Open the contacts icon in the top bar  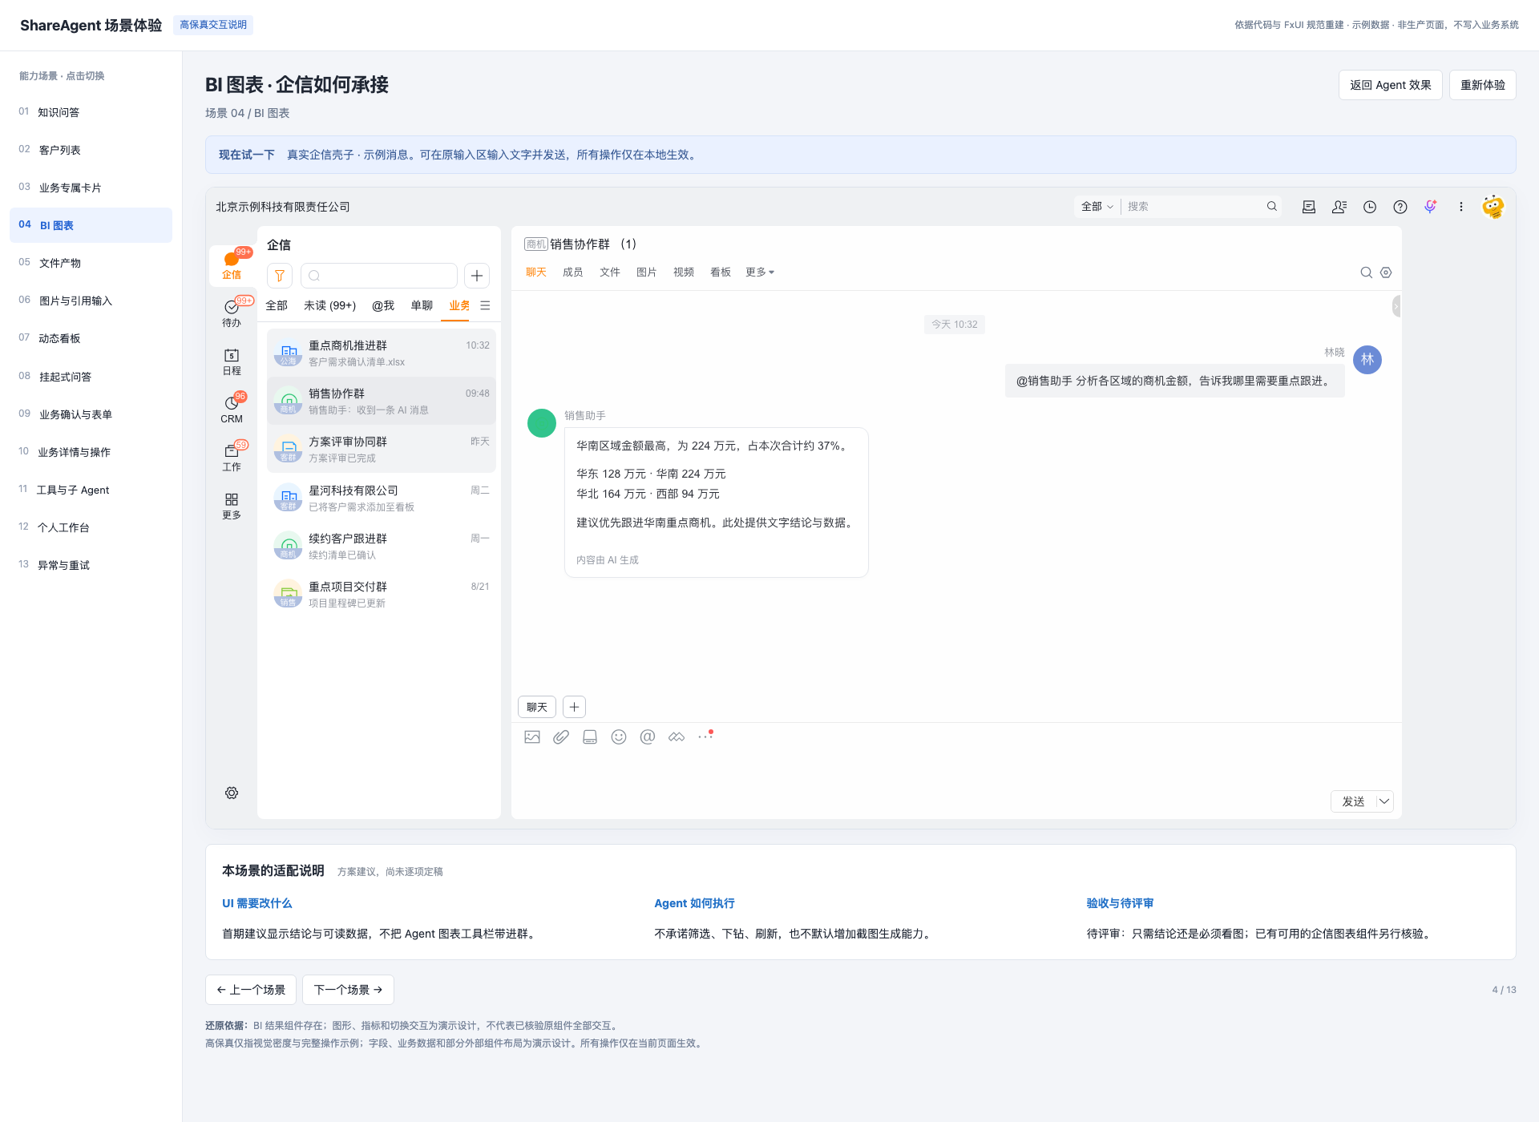coord(1339,207)
